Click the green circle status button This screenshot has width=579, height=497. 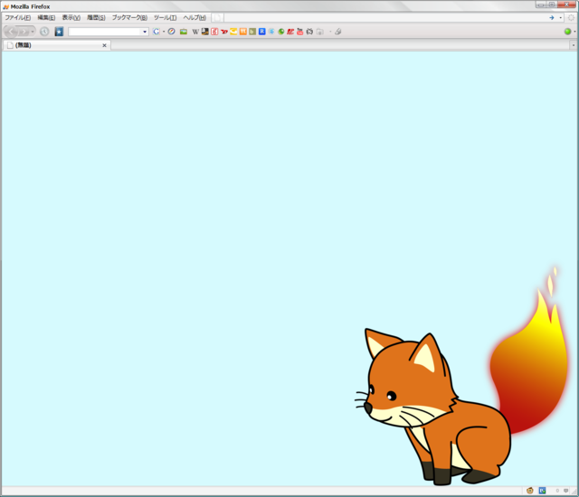[x=567, y=32]
